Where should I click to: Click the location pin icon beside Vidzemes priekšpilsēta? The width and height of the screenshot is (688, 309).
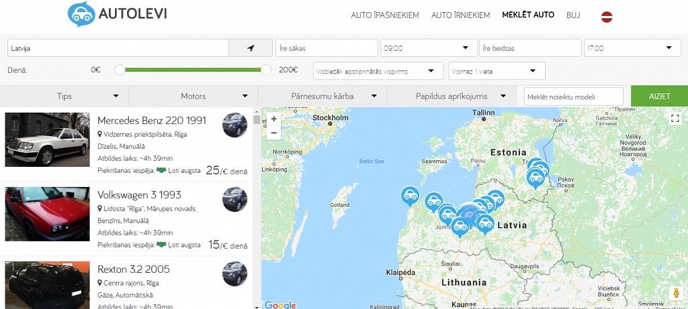click(x=99, y=134)
